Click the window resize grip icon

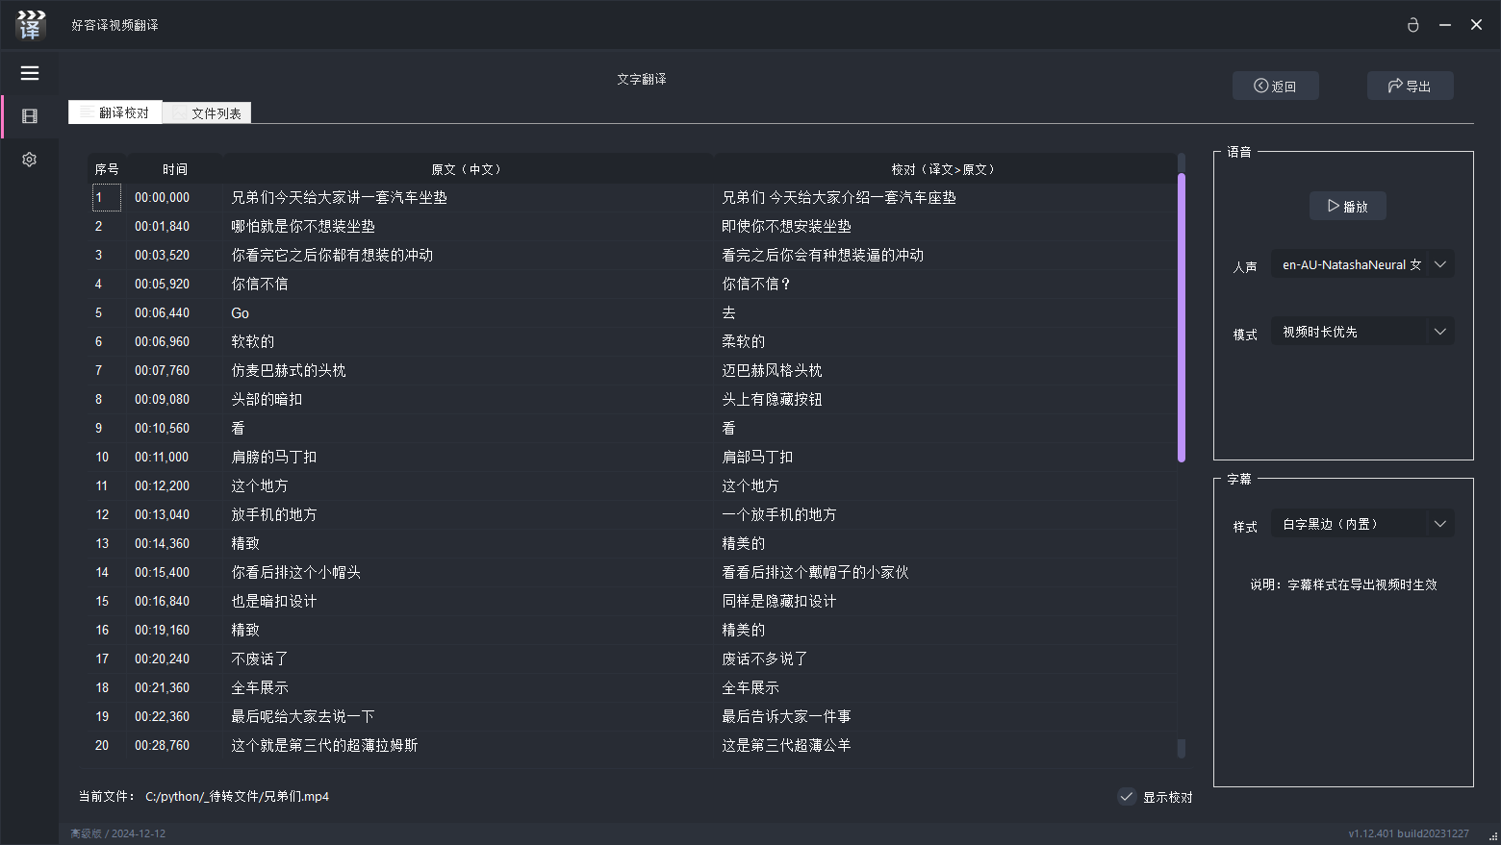click(x=1492, y=836)
